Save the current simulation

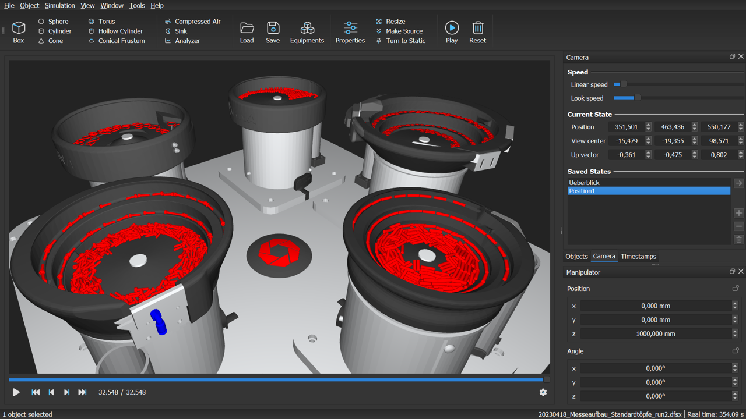[x=273, y=32]
